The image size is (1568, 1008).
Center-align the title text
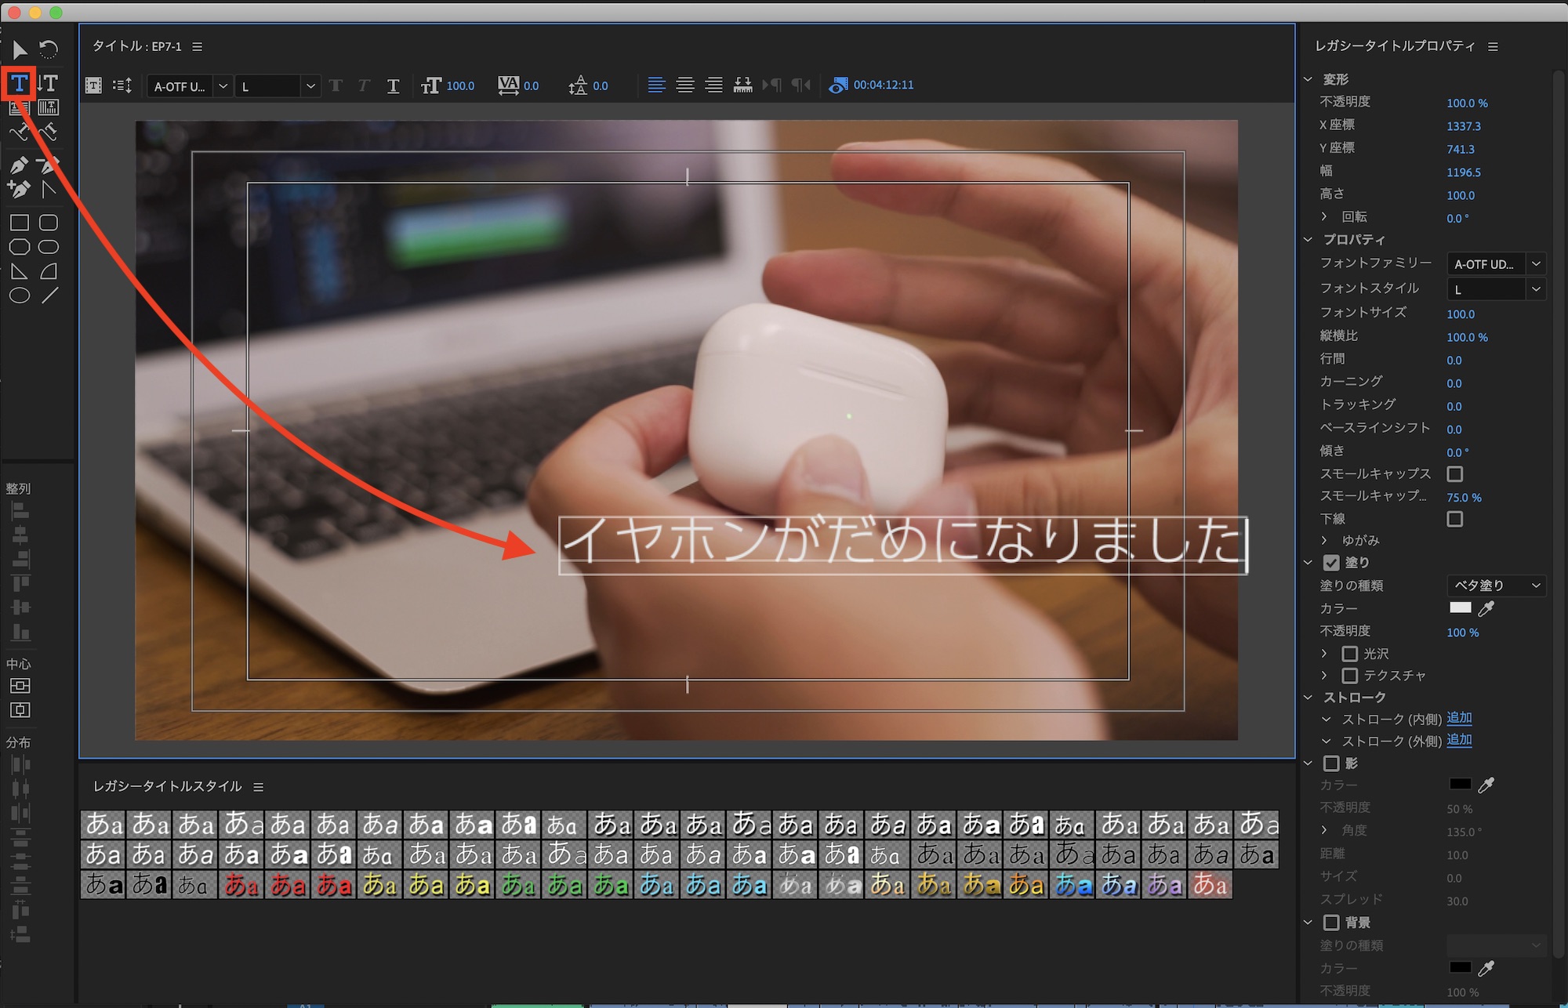point(684,85)
